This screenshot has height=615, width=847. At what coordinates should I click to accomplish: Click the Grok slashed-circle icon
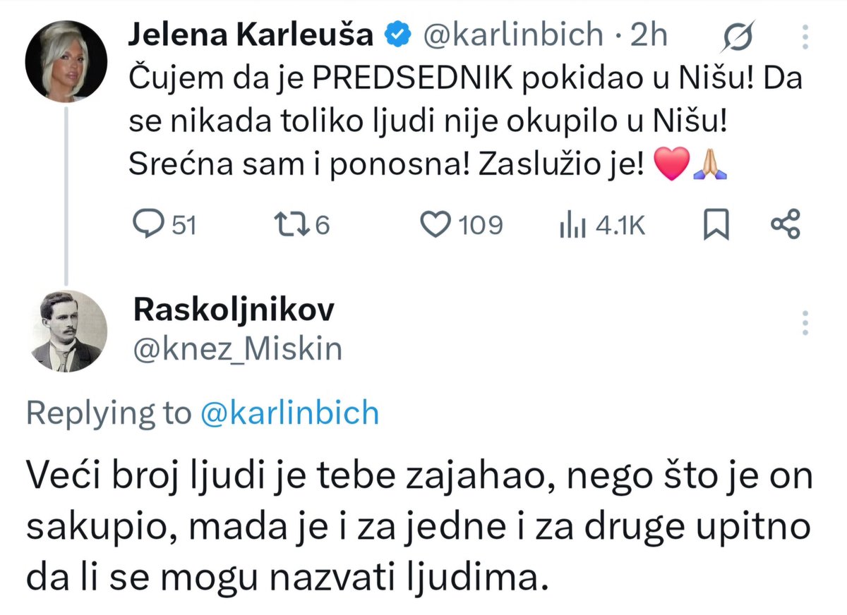(737, 35)
